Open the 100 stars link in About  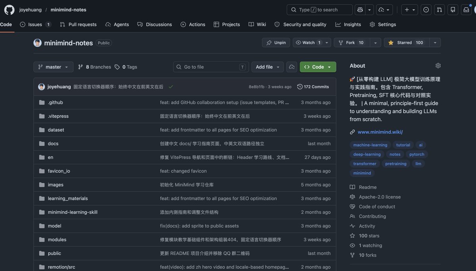(369, 236)
